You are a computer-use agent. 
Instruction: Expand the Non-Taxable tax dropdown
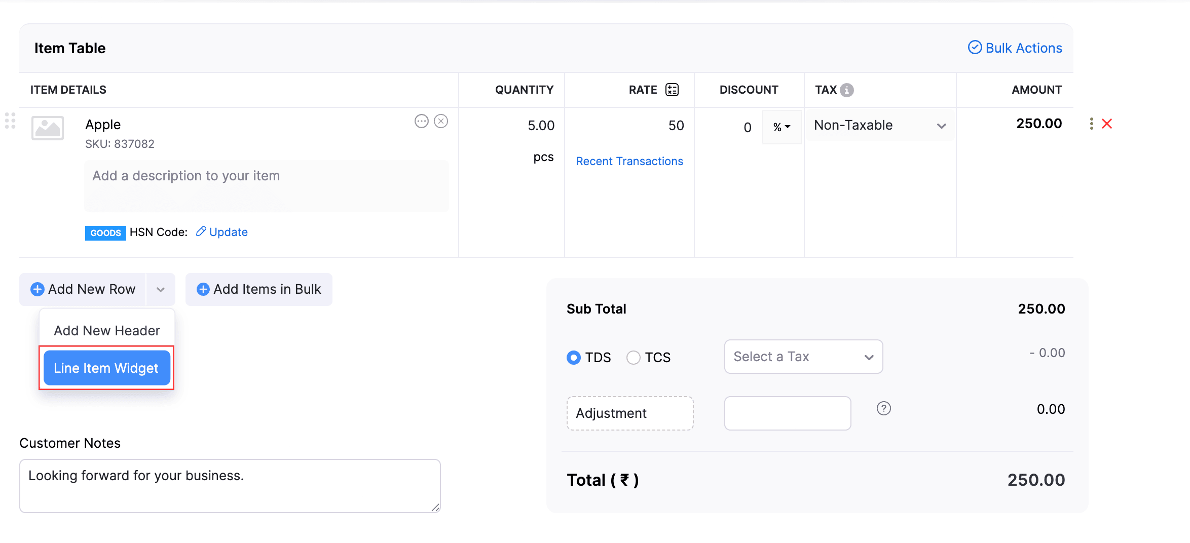click(880, 125)
